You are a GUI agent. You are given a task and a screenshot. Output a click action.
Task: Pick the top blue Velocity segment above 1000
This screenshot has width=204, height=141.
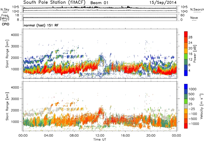click(x=186, y=87)
